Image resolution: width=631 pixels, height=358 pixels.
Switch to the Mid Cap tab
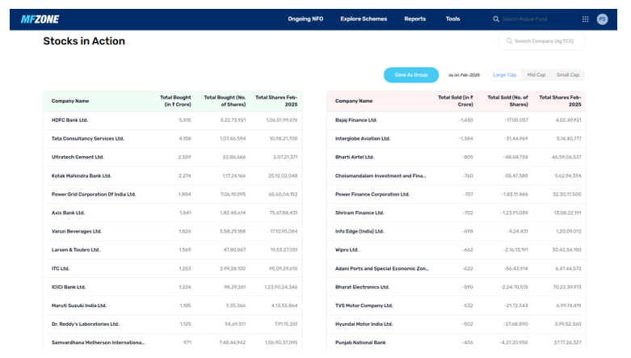tap(536, 75)
